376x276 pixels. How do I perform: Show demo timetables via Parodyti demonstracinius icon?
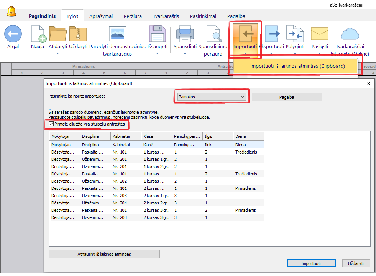point(118,34)
